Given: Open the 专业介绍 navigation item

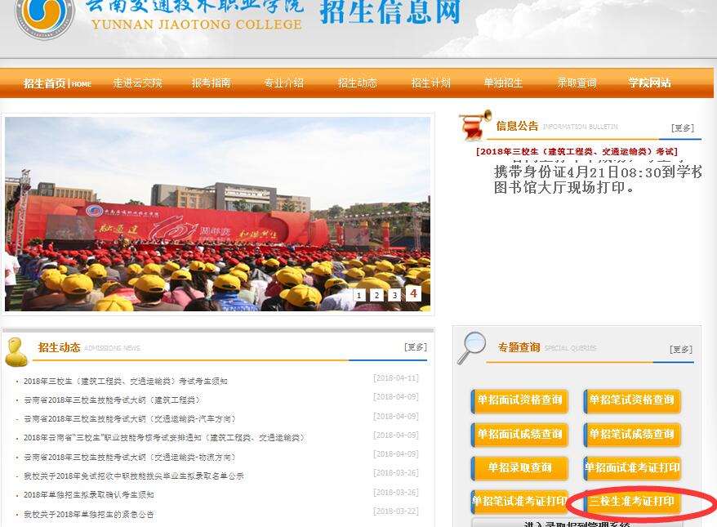Looking at the screenshot, I should tap(283, 83).
